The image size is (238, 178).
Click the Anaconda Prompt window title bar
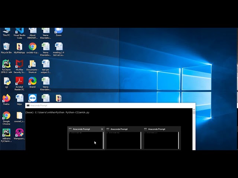click(x=108, y=105)
